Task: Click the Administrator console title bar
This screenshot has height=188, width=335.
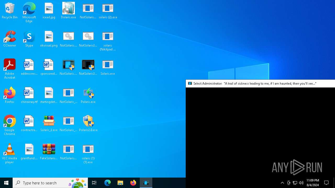Action: [260, 84]
